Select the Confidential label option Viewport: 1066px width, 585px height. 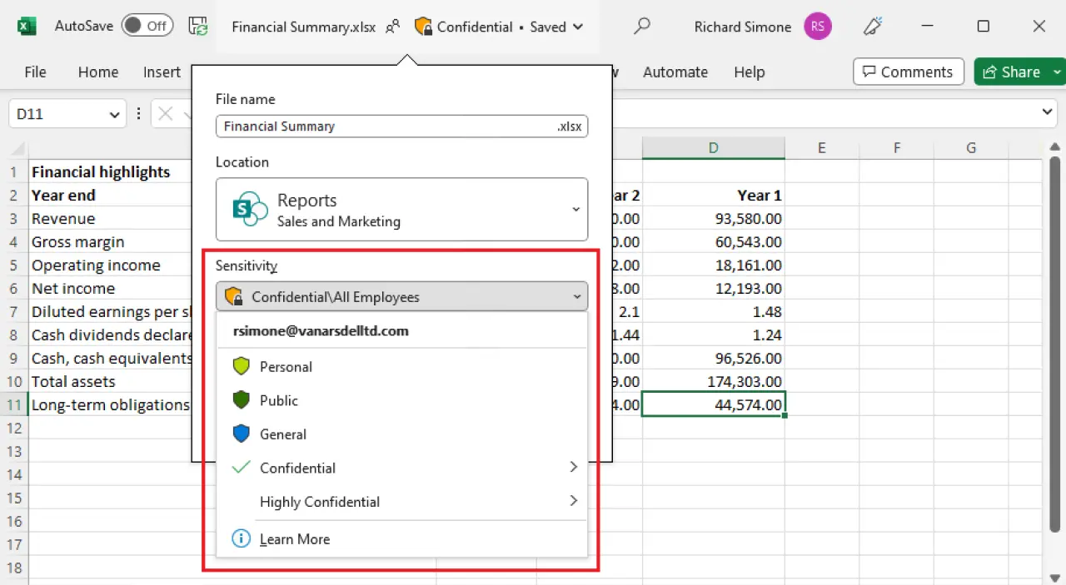(401, 468)
